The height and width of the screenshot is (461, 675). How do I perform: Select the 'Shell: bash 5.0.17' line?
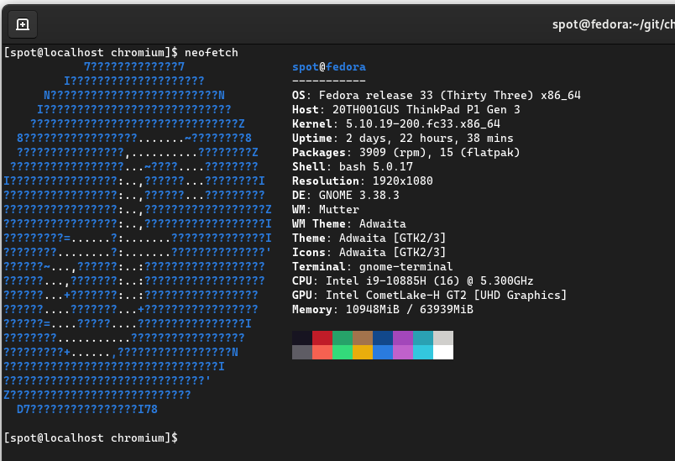[x=353, y=166]
